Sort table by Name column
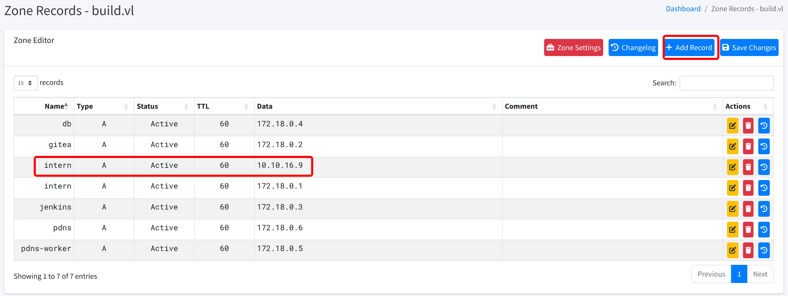 pyautogui.click(x=55, y=106)
